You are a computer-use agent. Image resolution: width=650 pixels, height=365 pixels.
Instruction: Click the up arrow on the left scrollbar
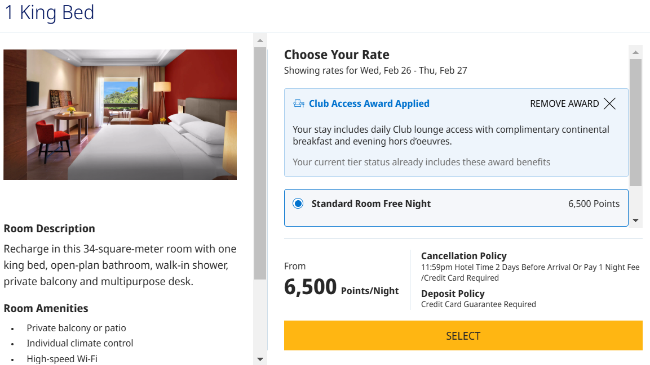tap(260, 39)
